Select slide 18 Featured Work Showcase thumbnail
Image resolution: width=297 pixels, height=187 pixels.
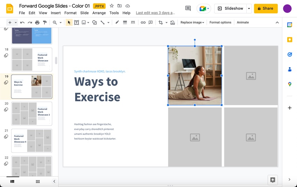32,59
